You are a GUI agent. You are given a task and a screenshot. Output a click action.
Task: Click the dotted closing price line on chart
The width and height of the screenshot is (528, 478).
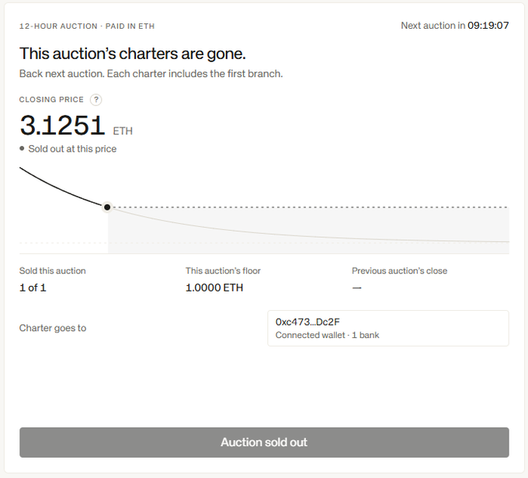point(310,207)
